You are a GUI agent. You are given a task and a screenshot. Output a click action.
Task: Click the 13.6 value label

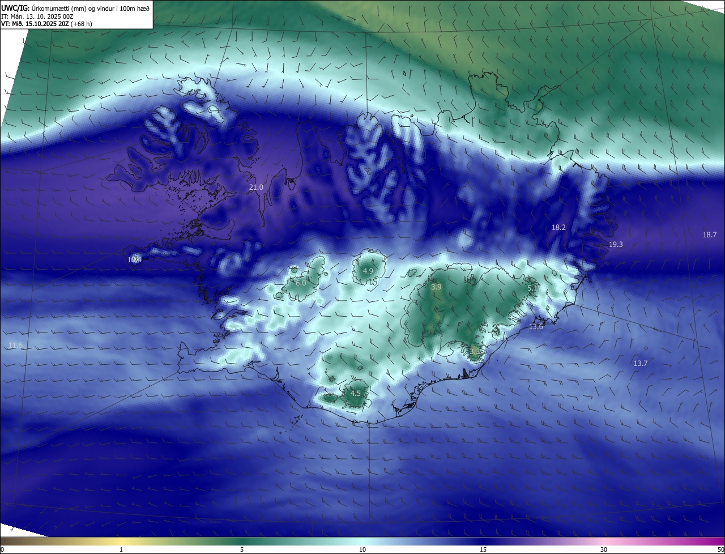536,327
